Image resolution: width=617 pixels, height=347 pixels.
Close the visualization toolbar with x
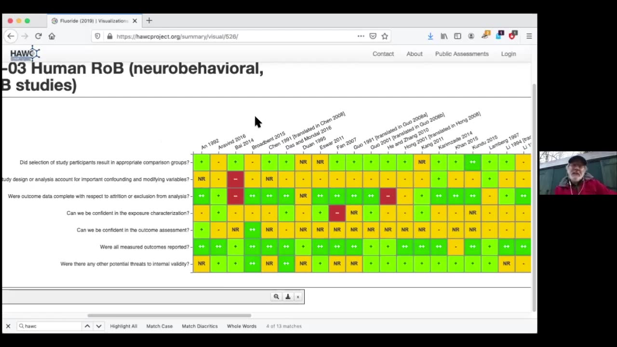[298, 297]
